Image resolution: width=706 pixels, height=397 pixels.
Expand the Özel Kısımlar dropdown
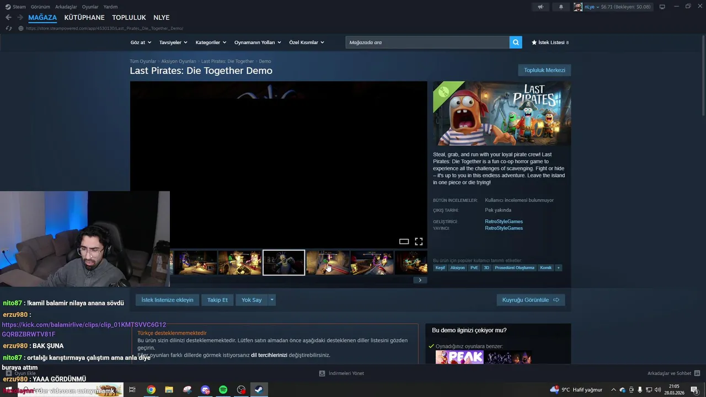307,42
